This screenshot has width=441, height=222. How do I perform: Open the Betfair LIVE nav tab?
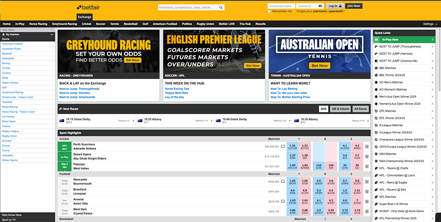point(227,24)
